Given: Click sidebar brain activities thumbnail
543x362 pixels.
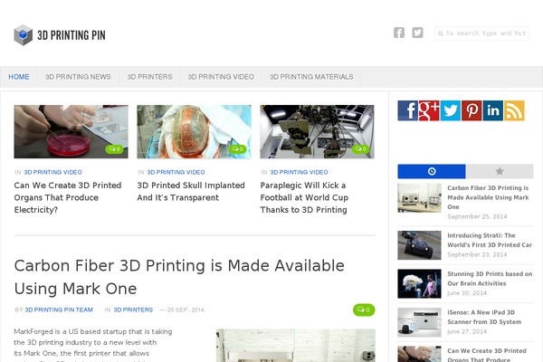Looking at the screenshot, I should tap(419, 283).
